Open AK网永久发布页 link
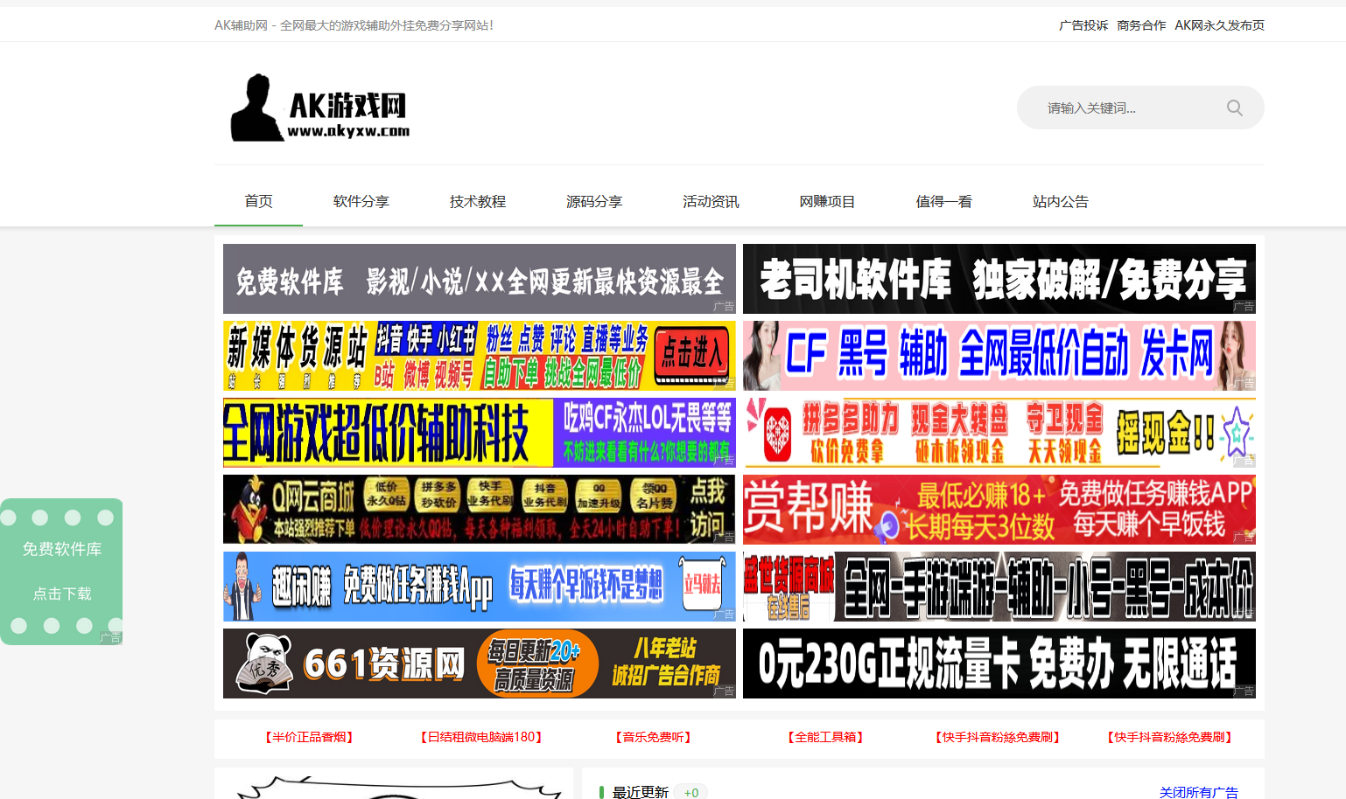 click(x=1219, y=25)
